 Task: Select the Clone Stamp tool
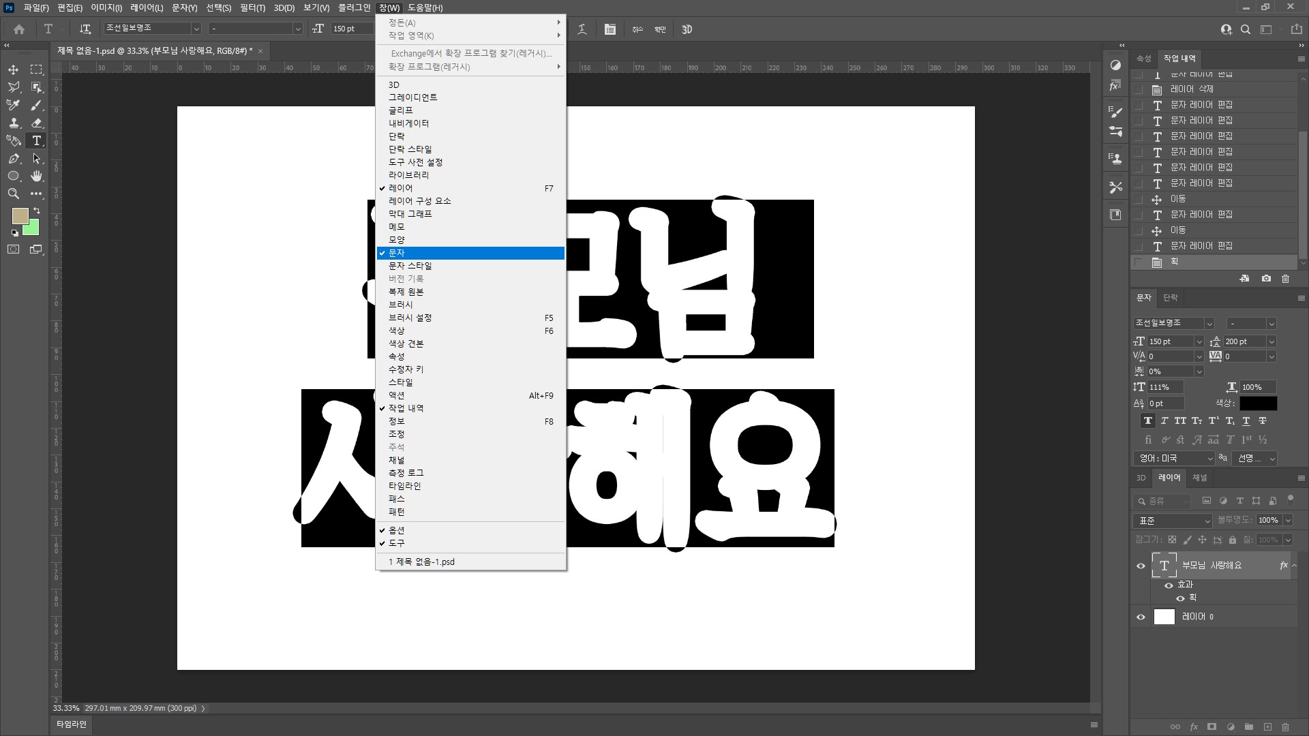[13, 123]
